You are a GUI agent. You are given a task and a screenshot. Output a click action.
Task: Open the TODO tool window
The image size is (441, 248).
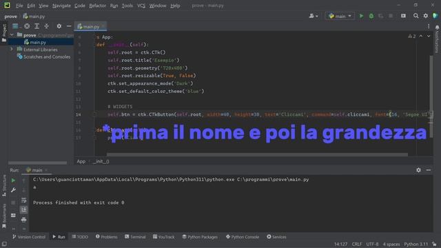point(80,237)
